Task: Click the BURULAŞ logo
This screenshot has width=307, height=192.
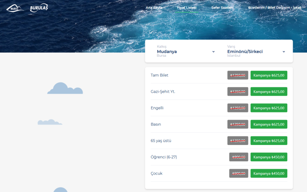Action: (39, 8)
